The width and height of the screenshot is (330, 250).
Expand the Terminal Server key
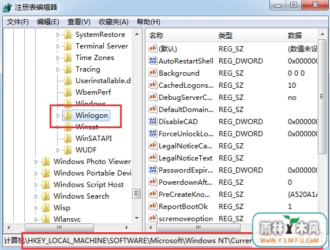tap(58, 46)
